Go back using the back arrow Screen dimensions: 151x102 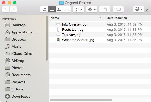(6, 9)
